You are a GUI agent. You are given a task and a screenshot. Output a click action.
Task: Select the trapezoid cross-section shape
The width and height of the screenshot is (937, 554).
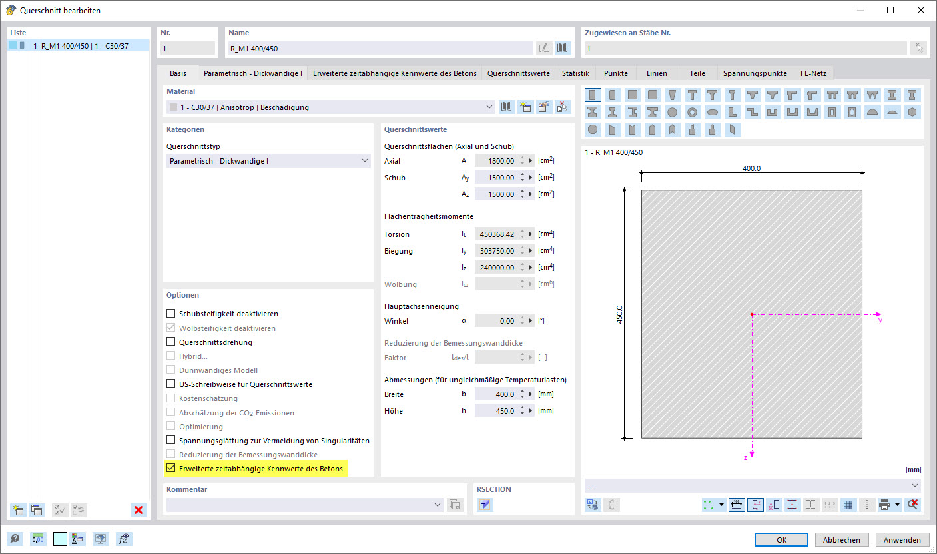[673, 95]
